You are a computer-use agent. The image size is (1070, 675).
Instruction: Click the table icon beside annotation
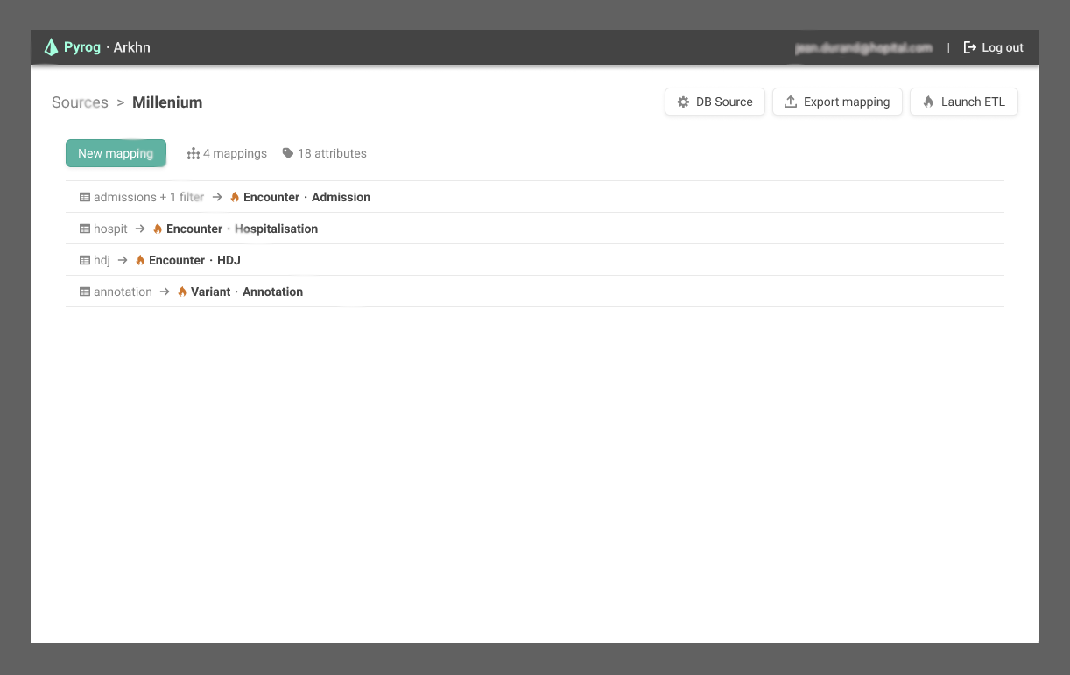tap(85, 292)
